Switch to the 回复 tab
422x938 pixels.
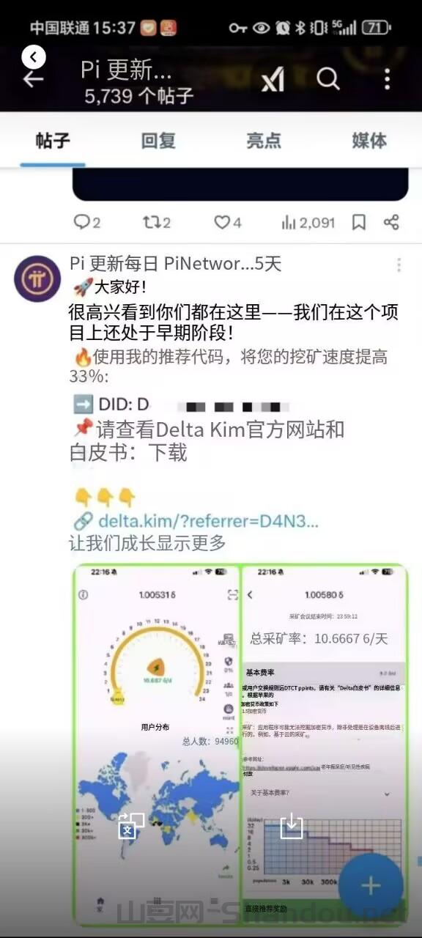pos(158,141)
